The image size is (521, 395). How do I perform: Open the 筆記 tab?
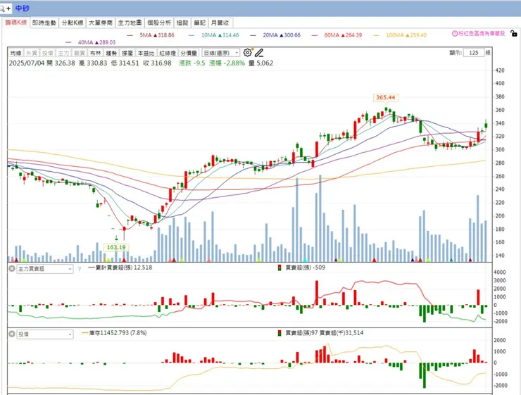pos(200,23)
